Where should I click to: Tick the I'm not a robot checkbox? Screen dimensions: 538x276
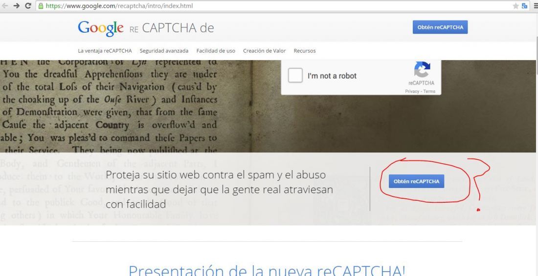295,75
